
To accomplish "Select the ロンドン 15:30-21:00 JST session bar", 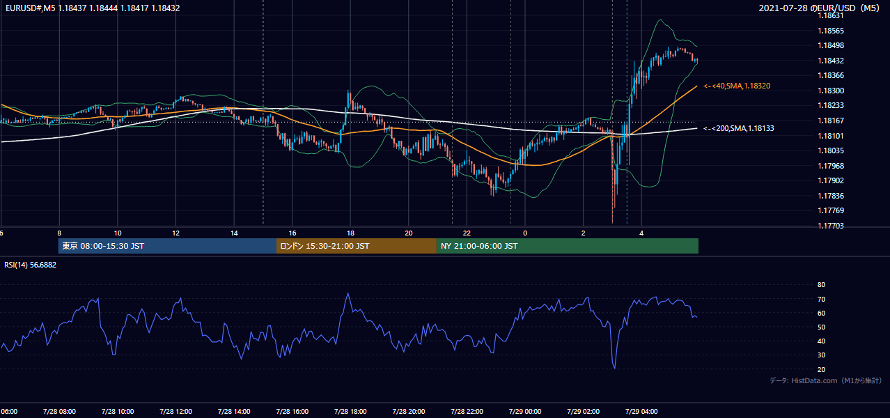I will [x=357, y=246].
